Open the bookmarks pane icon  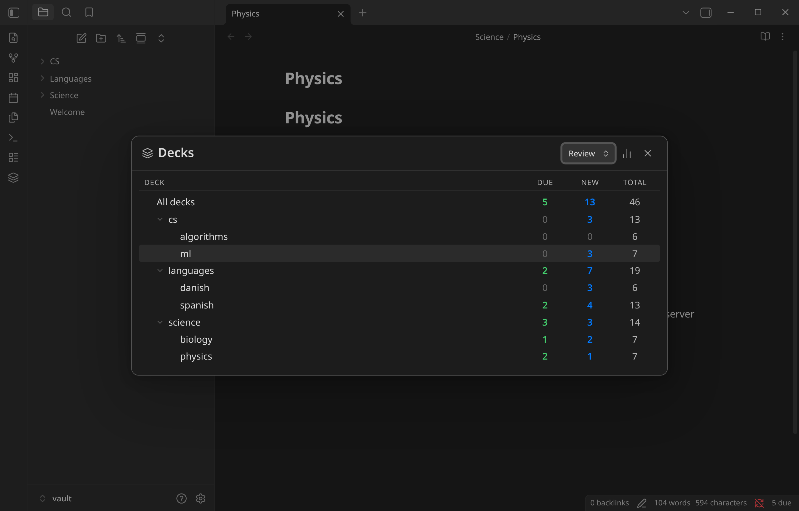(89, 12)
